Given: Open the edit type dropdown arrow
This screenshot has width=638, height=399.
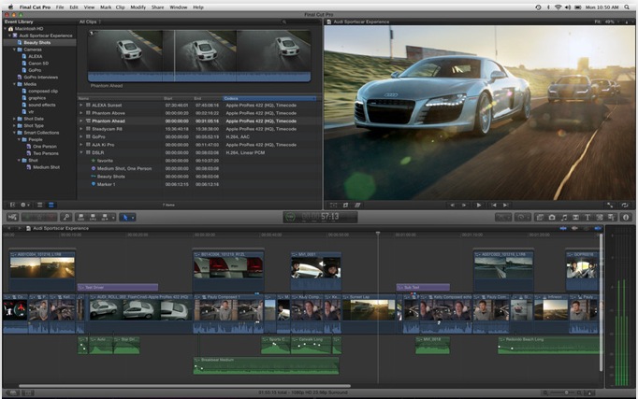Looking at the screenshot, I should pyautogui.click(x=113, y=218).
